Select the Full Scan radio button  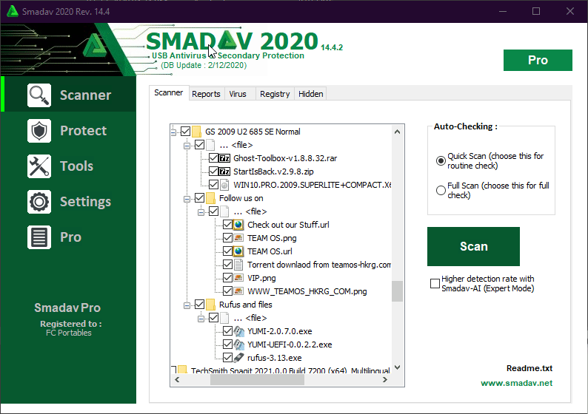(x=441, y=191)
